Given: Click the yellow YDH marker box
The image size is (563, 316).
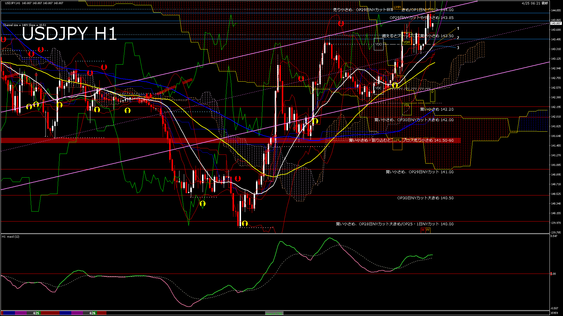Looking at the screenshot, I should [x=407, y=38].
